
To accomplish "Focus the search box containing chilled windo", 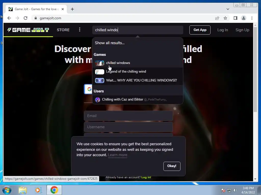I will (x=138, y=30).
